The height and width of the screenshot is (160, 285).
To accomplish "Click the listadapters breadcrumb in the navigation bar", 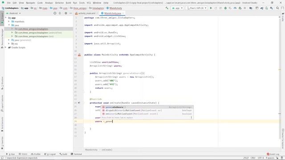I will coord(97,8).
